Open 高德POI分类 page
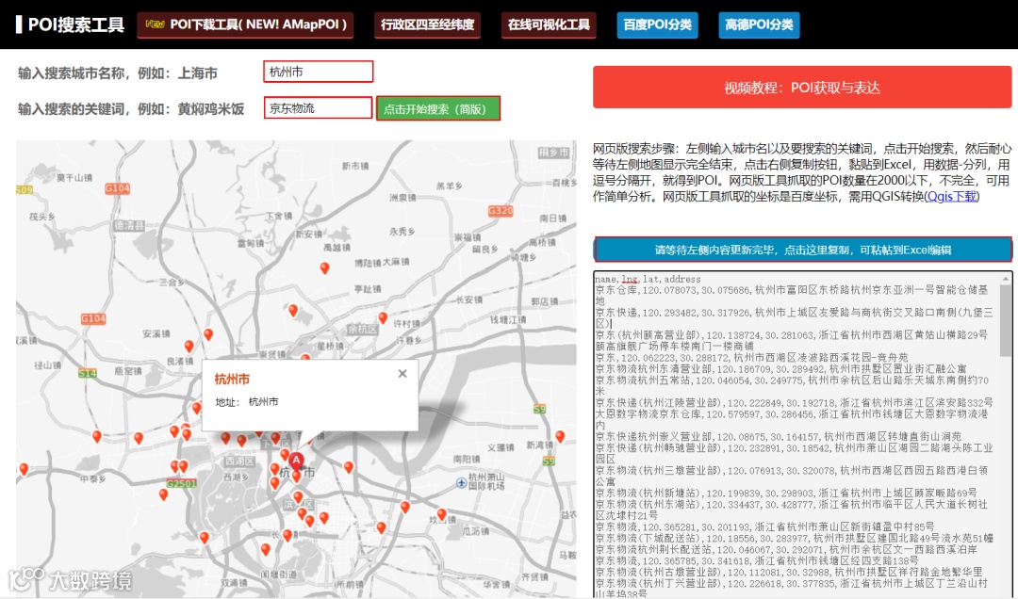 click(x=759, y=24)
